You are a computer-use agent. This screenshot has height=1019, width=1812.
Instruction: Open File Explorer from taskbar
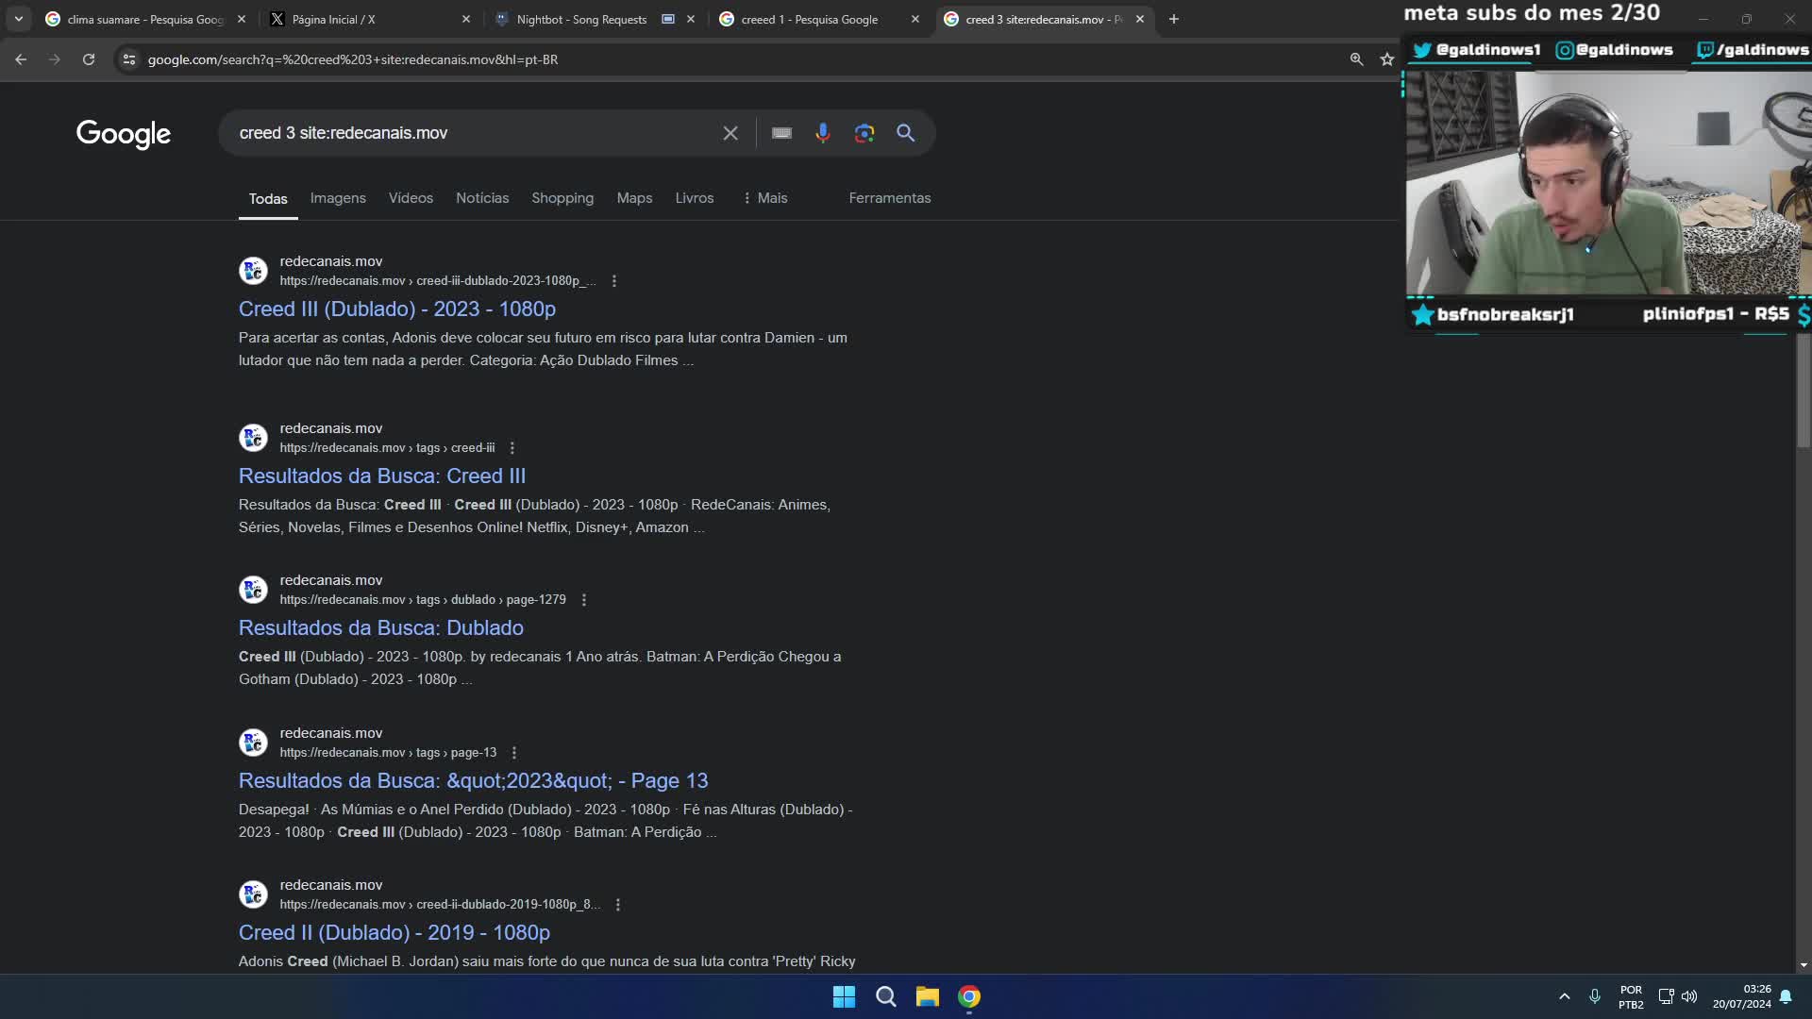coord(928,996)
